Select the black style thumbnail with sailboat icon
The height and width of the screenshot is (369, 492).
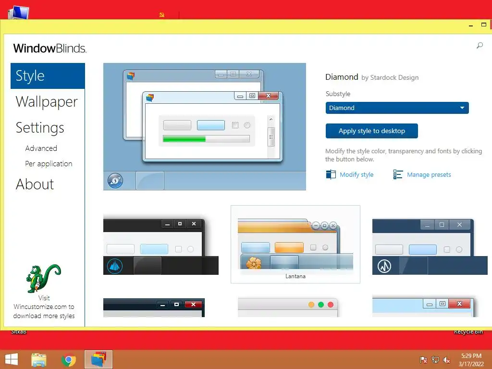[x=160, y=246]
